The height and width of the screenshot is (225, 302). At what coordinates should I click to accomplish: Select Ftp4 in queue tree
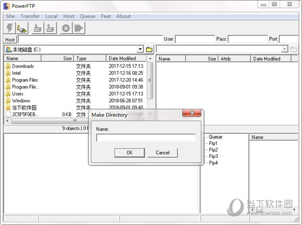click(x=213, y=163)
